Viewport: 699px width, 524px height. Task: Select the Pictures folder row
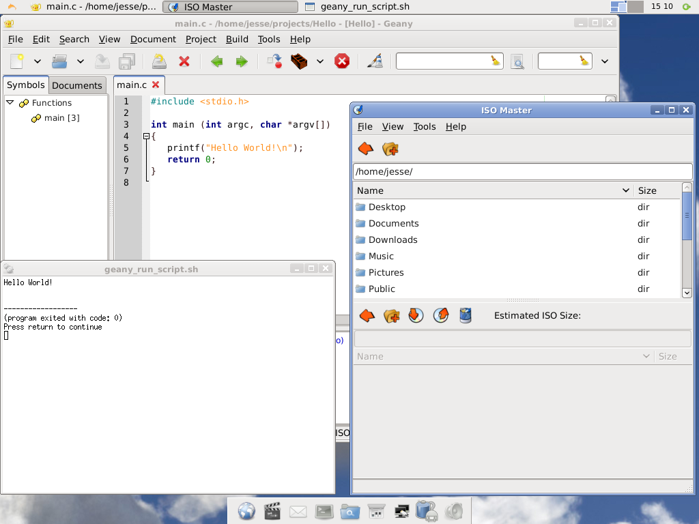(517, 273)
